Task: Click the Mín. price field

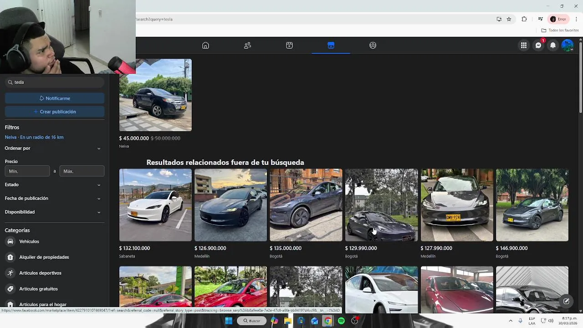Action: [x=27, y=171]
